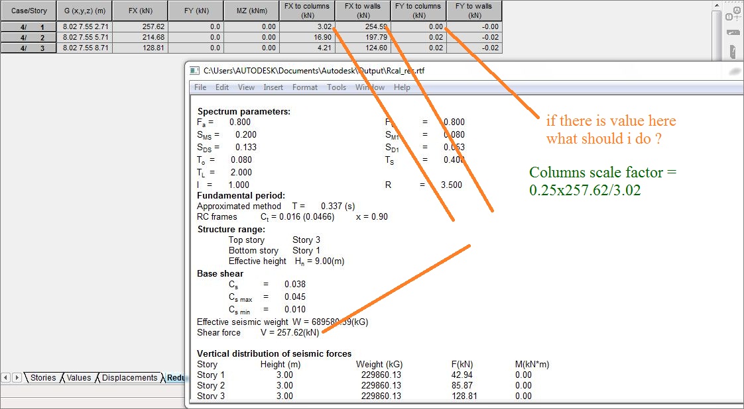Screen dimensions: 744x409
Task: Click the node and bar numbering icon
Action: 733,13
